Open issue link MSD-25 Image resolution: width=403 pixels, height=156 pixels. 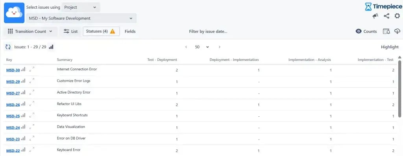click(13, 116)
